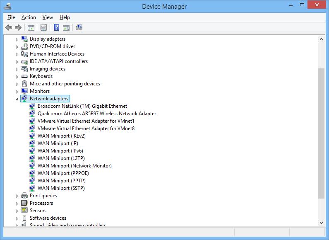This screenshot has width=329, height=240.
Task: Expand Mice and other pointing devices
Action: tap(17, 84)
